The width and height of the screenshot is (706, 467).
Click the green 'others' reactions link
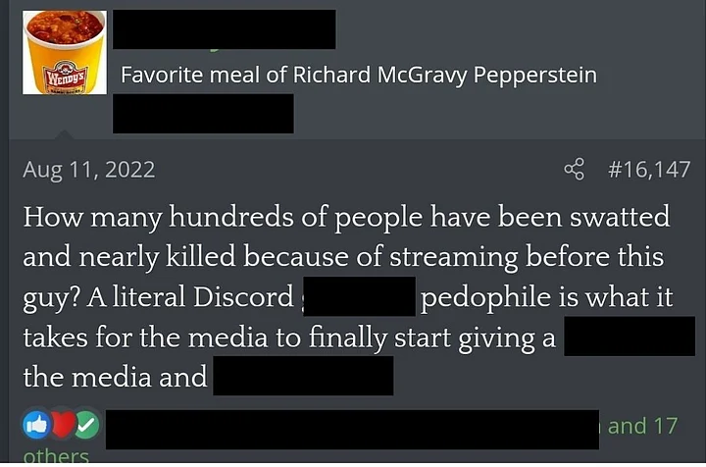tap(56, 456)
